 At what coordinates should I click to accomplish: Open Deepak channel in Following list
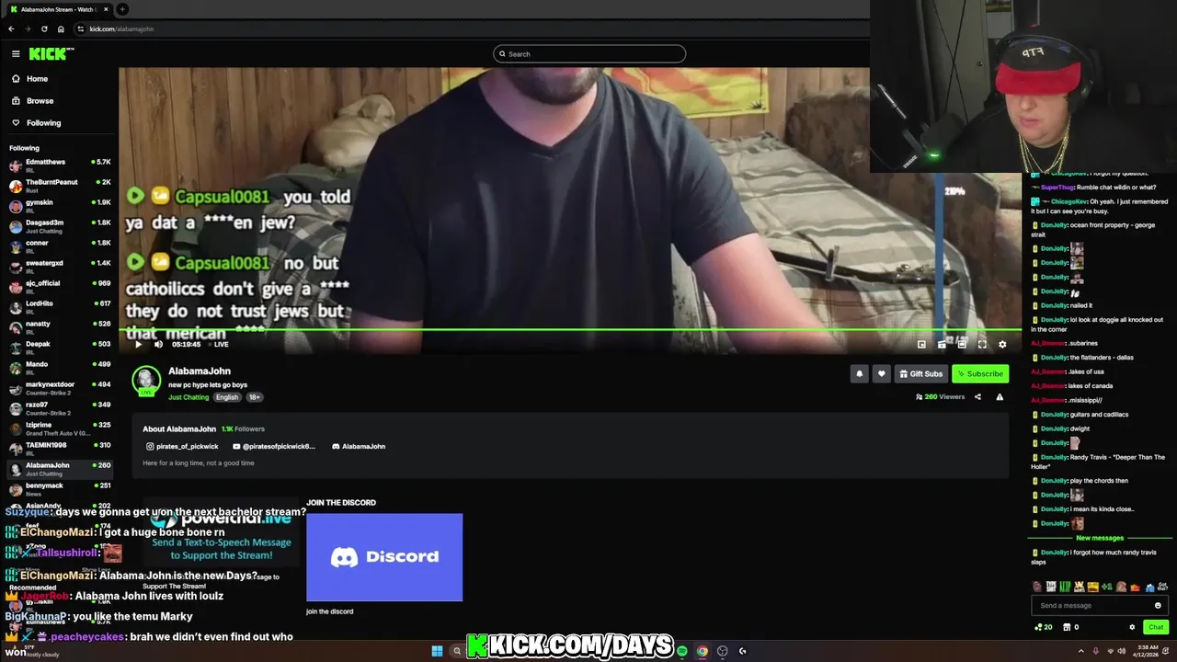pyautogui.click(x=59, y=348)
